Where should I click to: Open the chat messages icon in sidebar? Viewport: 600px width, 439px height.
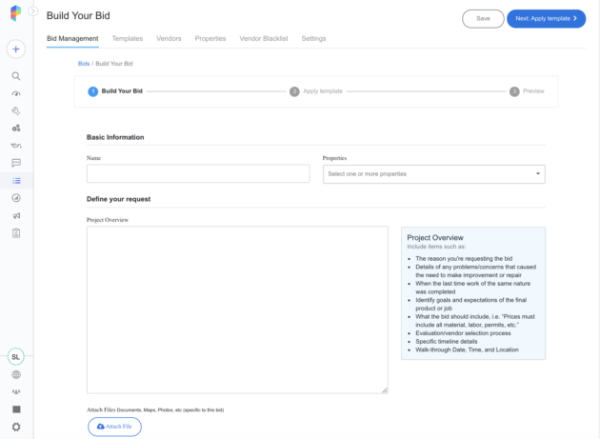coord(16,163)
